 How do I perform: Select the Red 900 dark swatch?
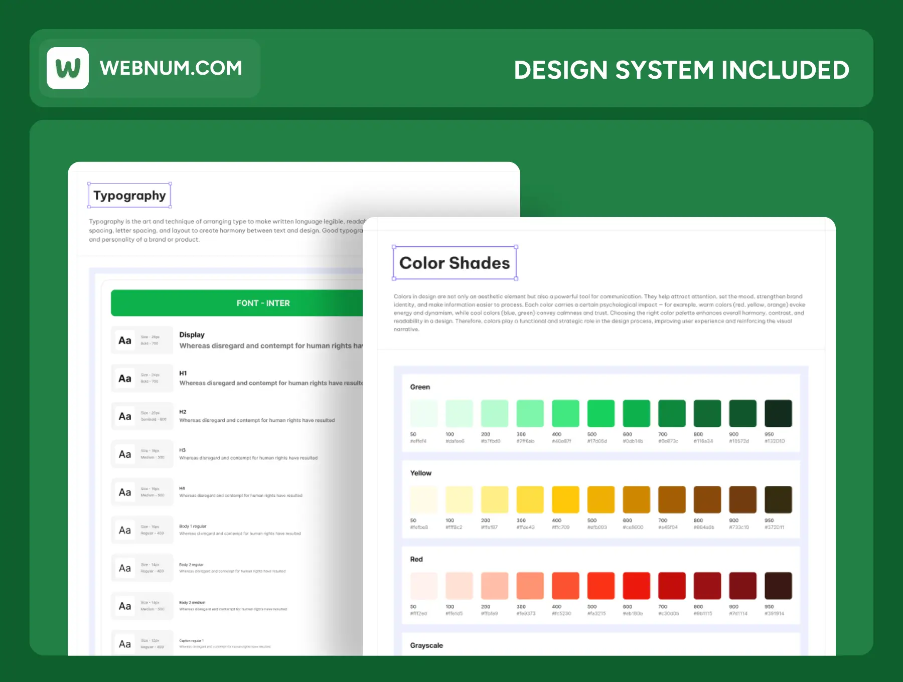(x=742, y=586)
